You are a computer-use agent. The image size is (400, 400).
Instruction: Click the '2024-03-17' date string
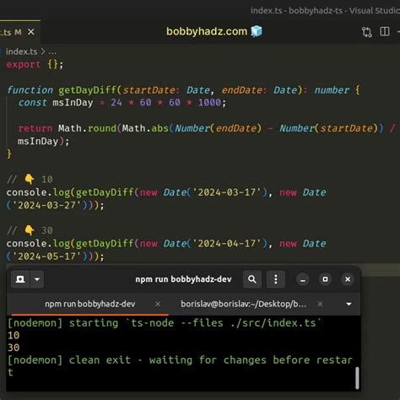(226, 192)
